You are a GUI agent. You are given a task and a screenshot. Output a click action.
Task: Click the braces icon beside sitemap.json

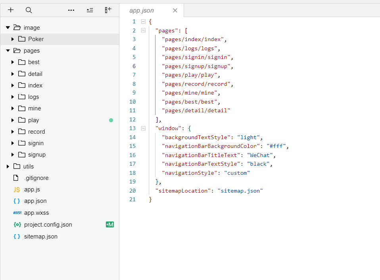point(17,236)
